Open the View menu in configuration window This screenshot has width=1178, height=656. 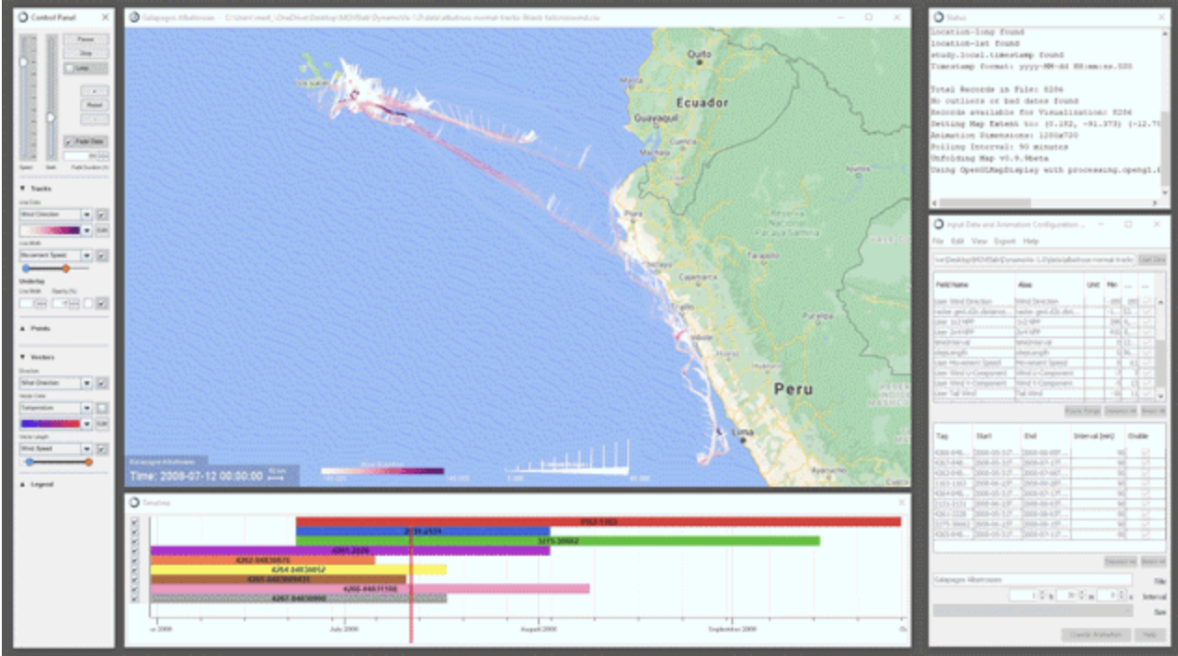click(x=980, y=242)
